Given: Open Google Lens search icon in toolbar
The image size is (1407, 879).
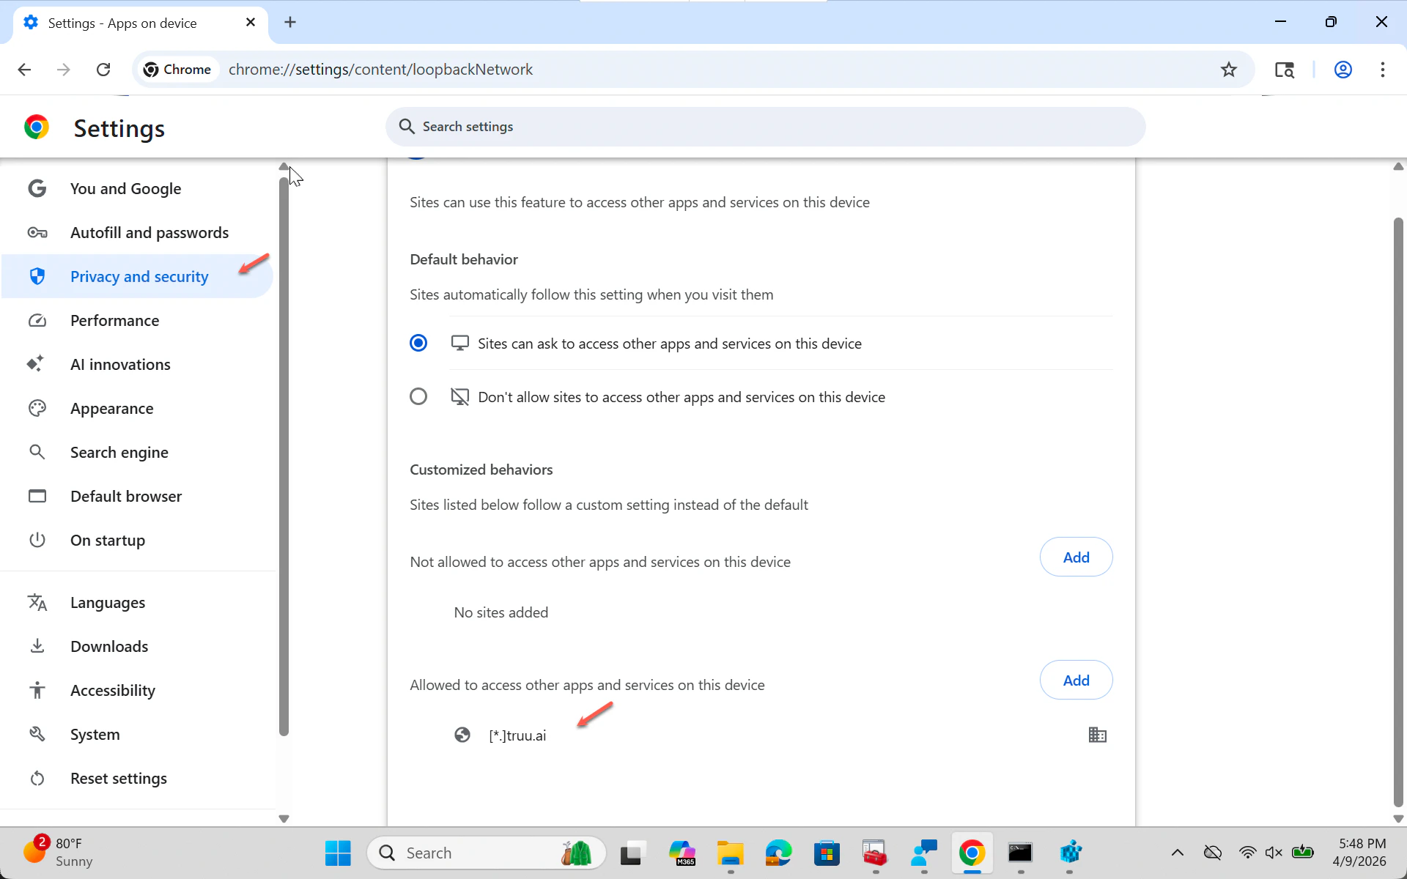Looking at the screenshot, I should (x=1284, y=70).
